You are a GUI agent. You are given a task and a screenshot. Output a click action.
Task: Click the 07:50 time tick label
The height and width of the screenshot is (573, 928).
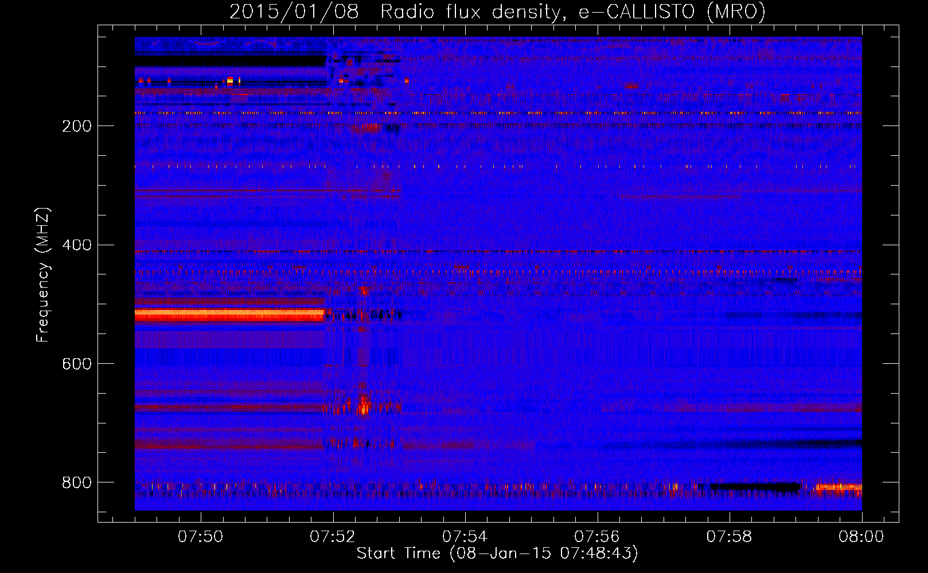(x=200, y=536)
